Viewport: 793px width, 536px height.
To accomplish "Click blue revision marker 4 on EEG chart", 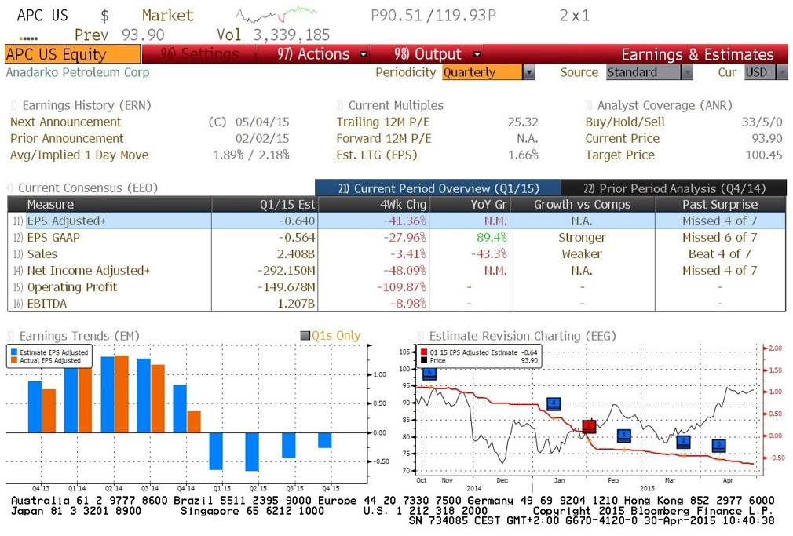I will 554,403.
